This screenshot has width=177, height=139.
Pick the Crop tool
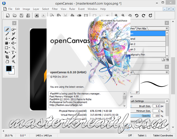click(7, 57)
